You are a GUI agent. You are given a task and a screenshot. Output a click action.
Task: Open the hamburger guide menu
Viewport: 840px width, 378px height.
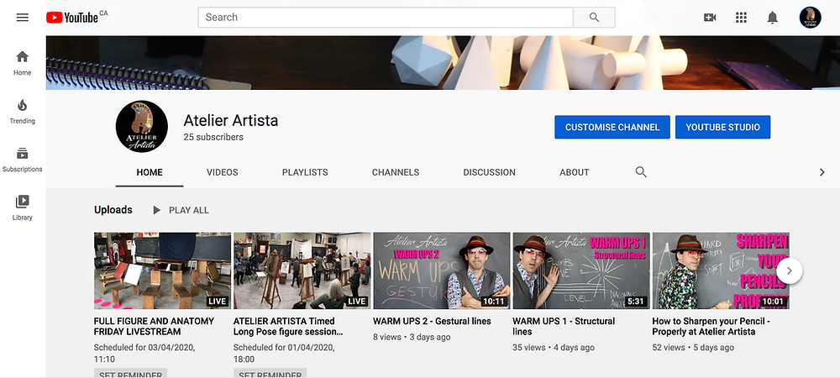[22, 18]
